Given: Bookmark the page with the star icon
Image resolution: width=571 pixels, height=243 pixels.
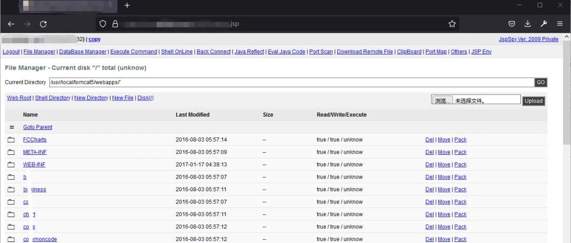Looking at the screenshot, I should [452, 24].
